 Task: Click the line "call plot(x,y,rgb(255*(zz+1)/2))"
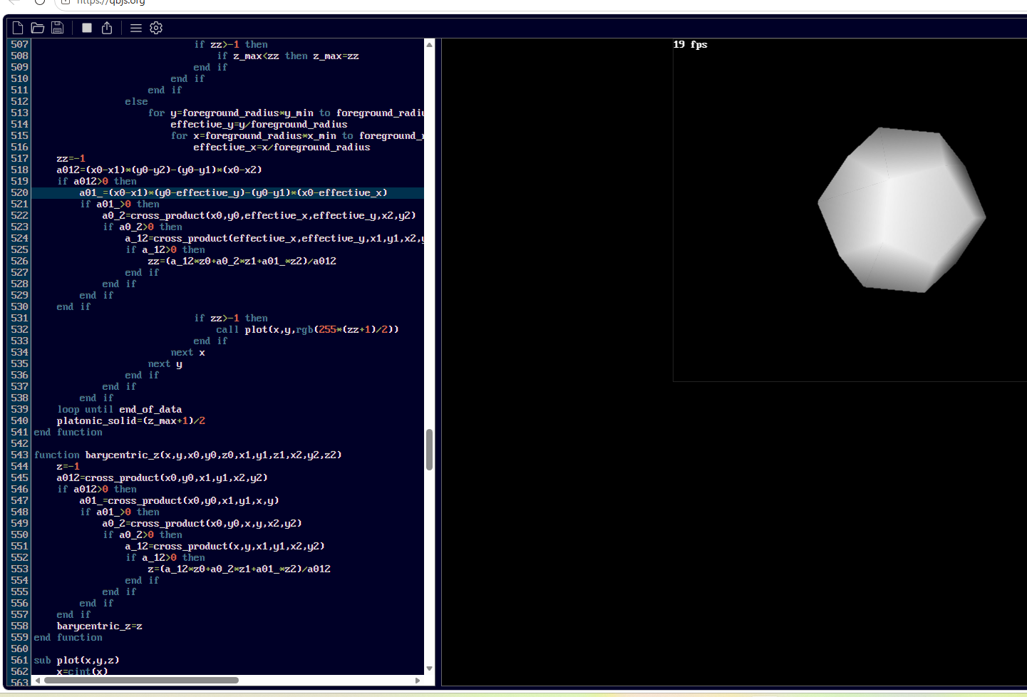(x=307, y=329)
